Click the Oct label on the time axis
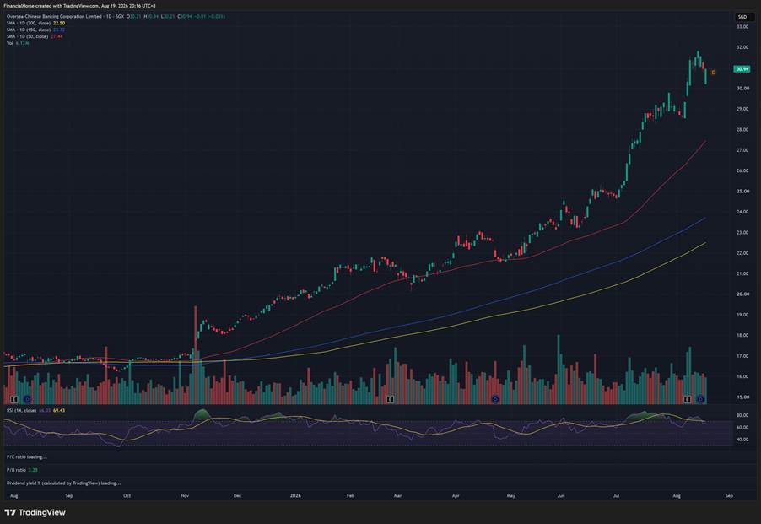This screenshot has width=761, height=524. [127, 496]
